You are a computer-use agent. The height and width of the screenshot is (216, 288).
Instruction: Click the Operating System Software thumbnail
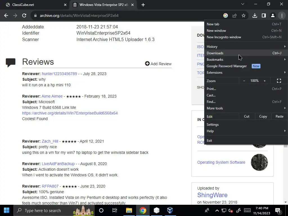tap(259, 162)
